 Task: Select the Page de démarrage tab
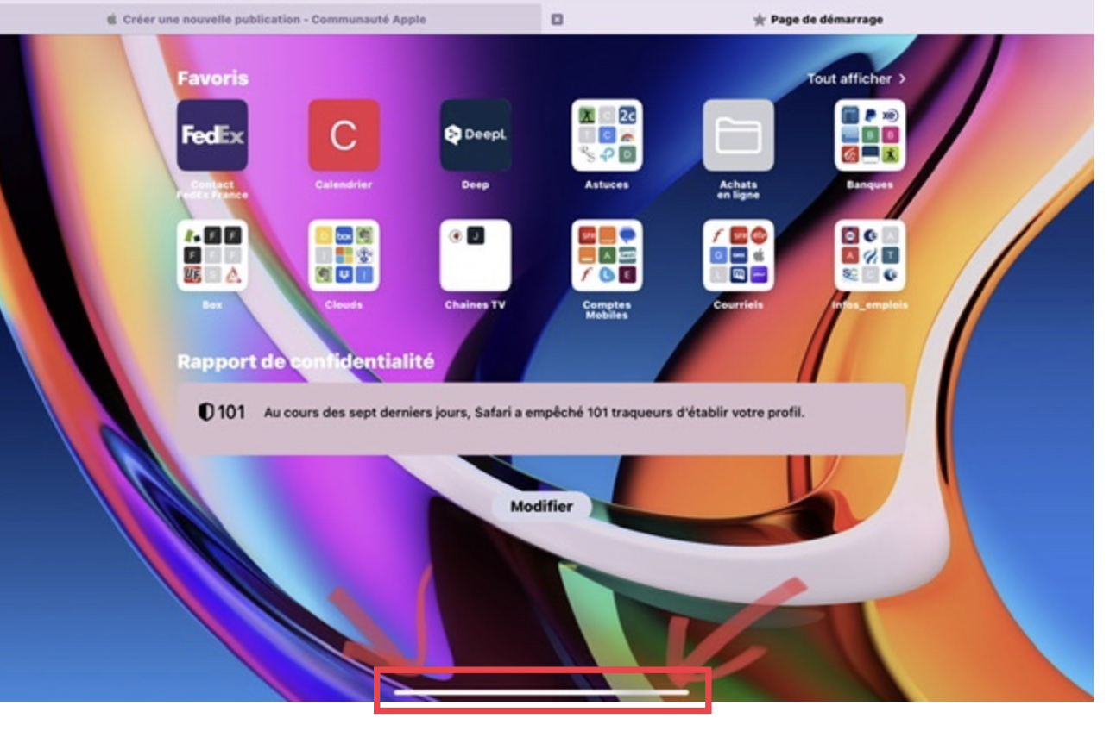pyautogui.click(x=817, y=19)
